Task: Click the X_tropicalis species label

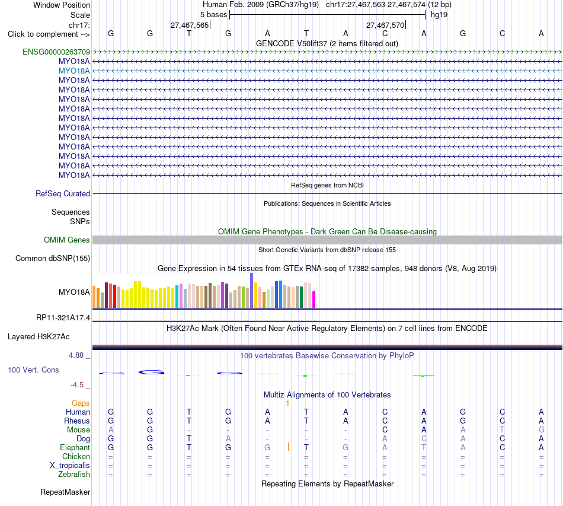Action: click(70, 466)
